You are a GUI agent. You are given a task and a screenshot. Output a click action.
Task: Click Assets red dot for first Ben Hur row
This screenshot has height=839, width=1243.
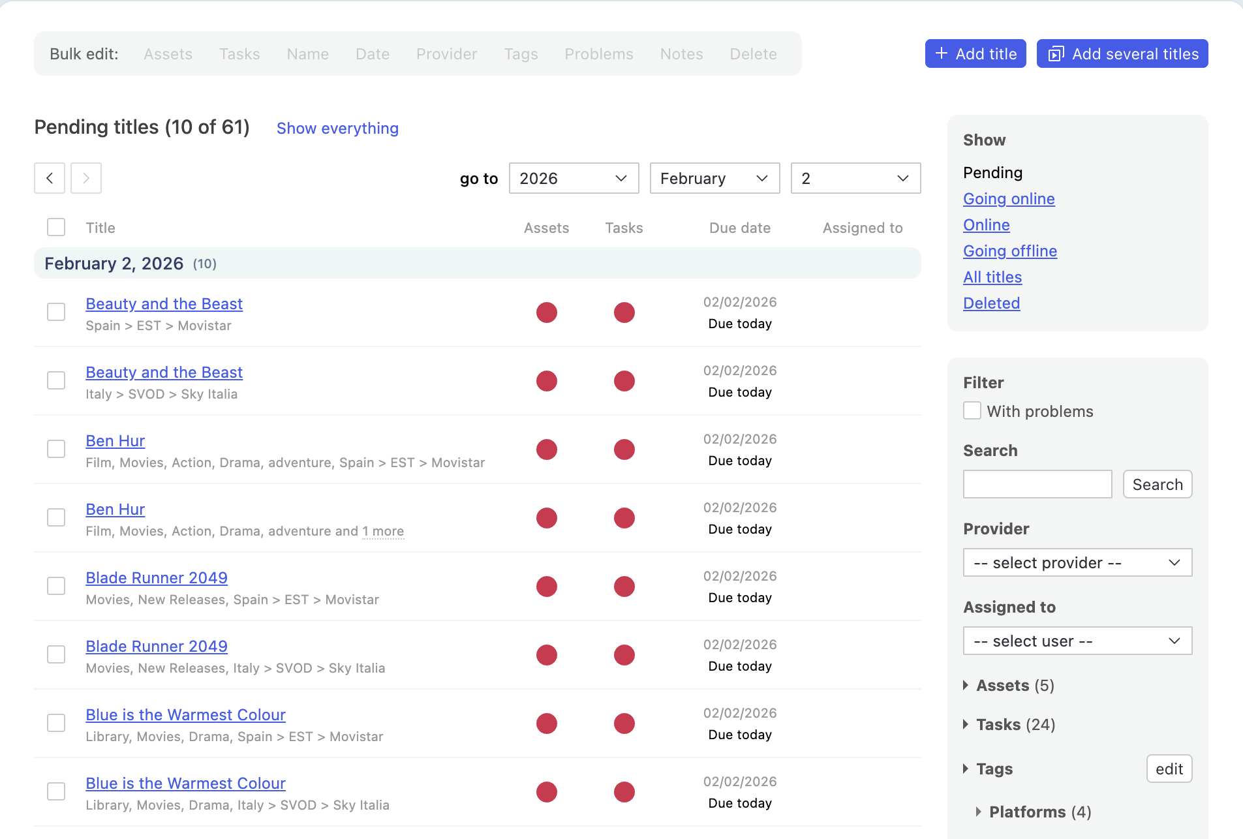pos(547,450)
